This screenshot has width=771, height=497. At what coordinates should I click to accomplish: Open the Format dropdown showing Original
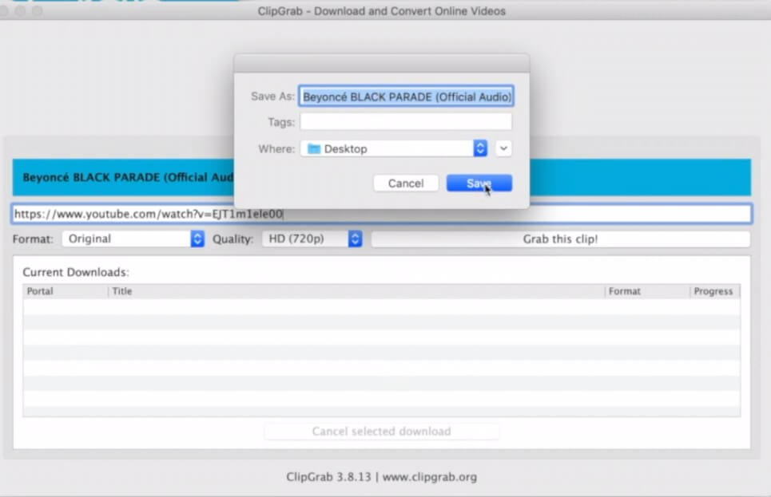[133, 239]
